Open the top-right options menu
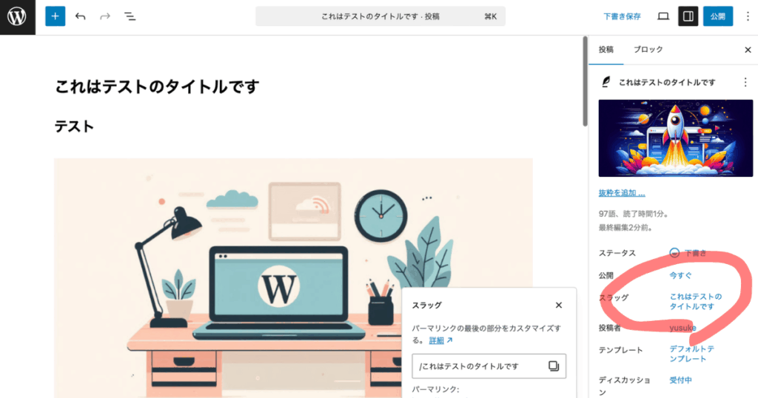 tap(748, 16)
